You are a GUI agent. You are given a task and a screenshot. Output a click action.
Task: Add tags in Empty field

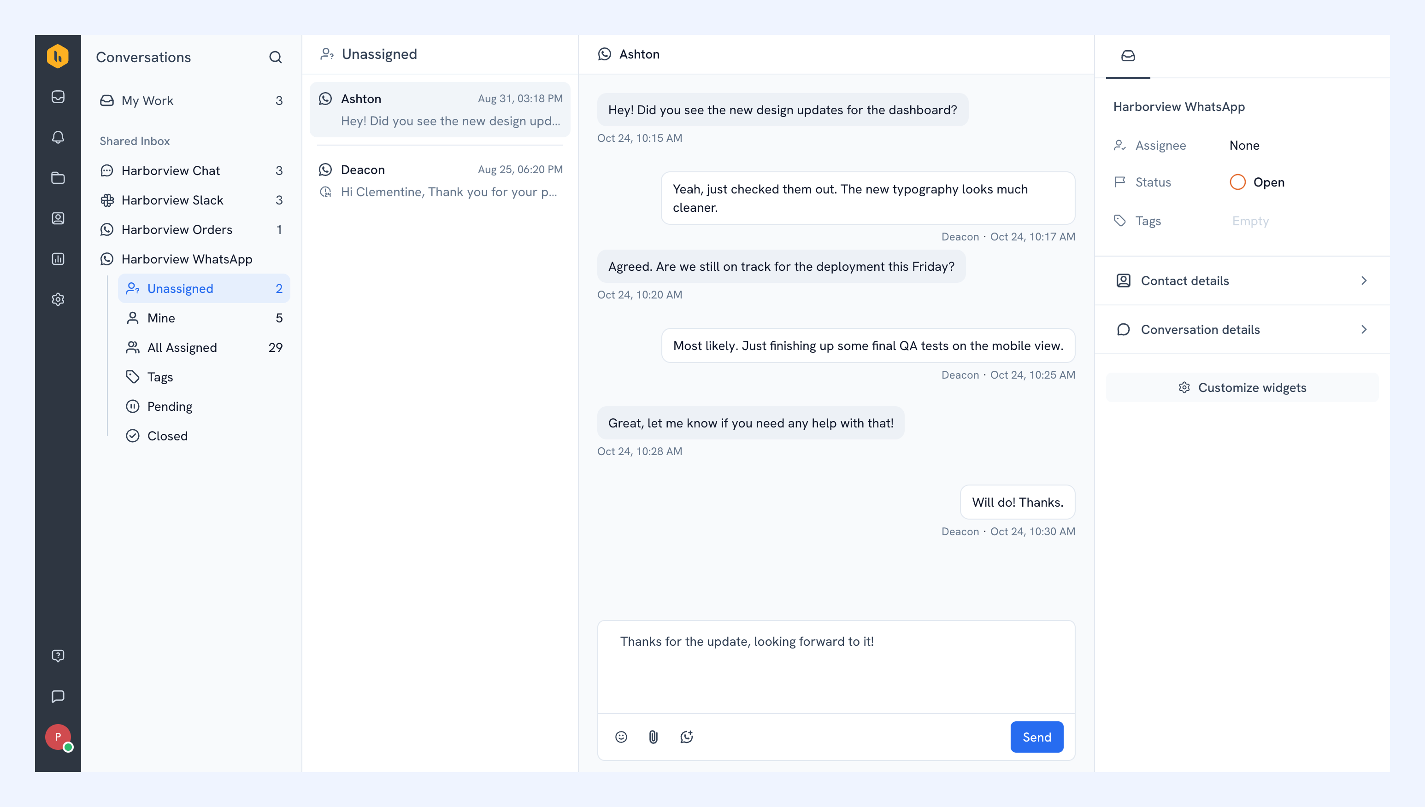click(1250, 221)
